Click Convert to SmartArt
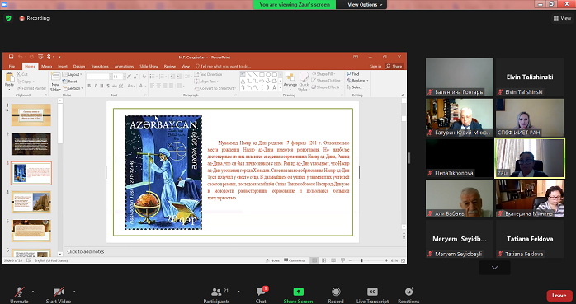The height and width of the screenshot is (304, 576). pyautogui.click(x=215, y=88)
